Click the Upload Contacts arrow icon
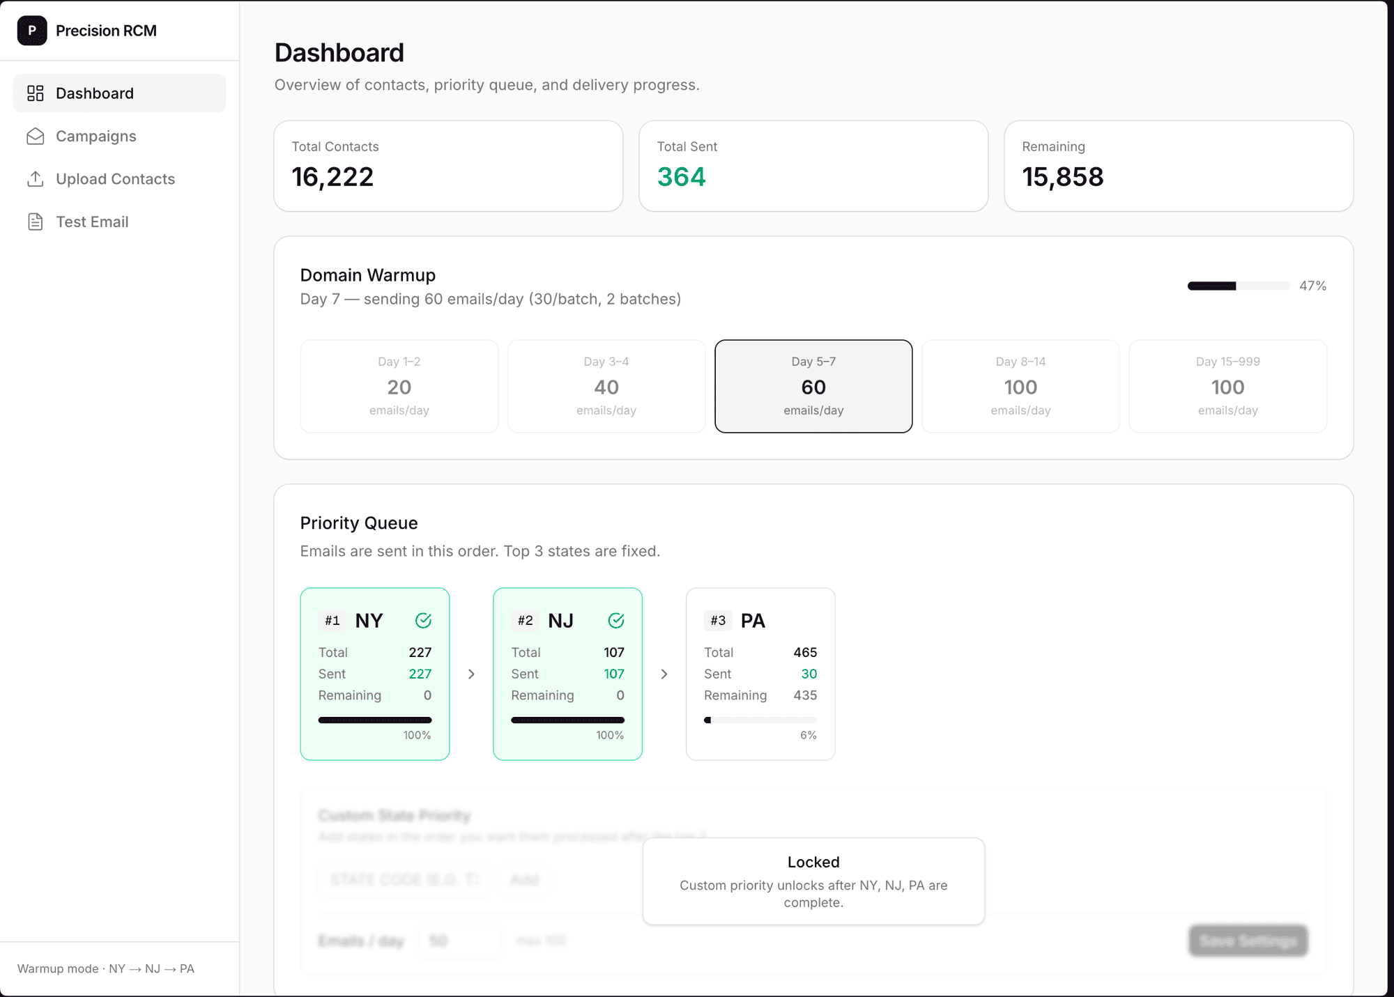 [x=36, y=179]
